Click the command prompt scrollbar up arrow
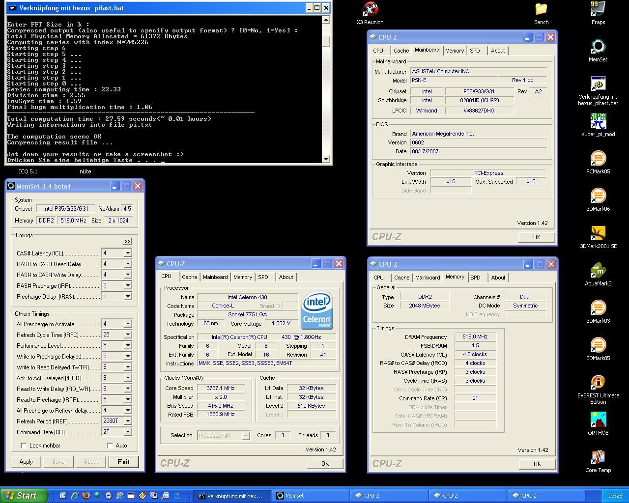The image size is (629, 503). coord(326,20)
